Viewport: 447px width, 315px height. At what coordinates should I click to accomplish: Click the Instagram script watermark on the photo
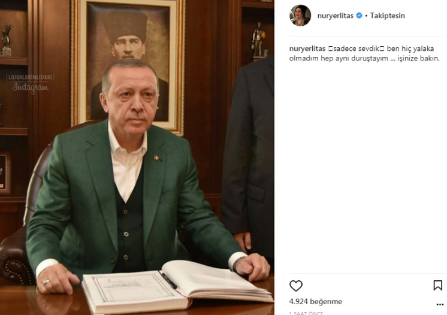(30, 87)
